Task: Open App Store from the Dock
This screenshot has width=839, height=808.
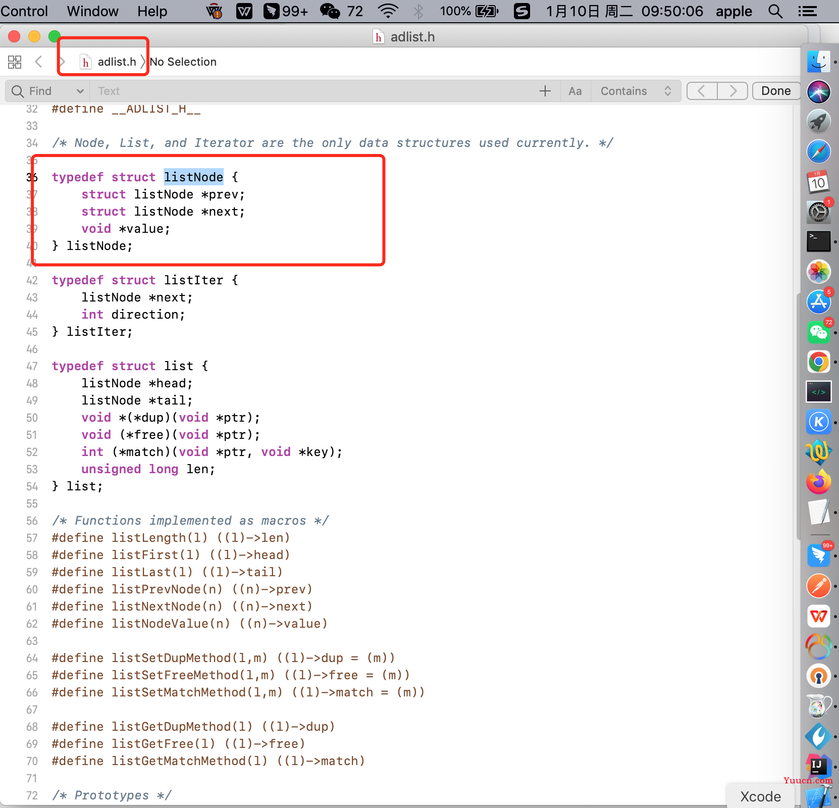Action: pos(818,301)
